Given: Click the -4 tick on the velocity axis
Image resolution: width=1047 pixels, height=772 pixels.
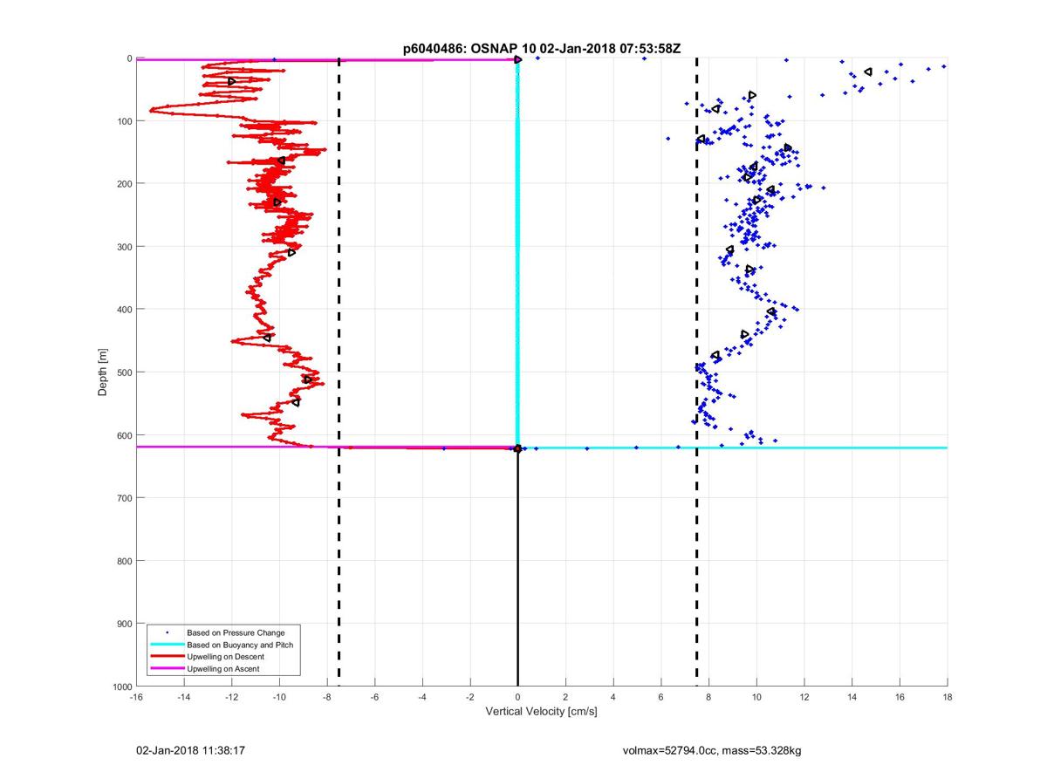Looking at the screenshot, I should (422, 697).
